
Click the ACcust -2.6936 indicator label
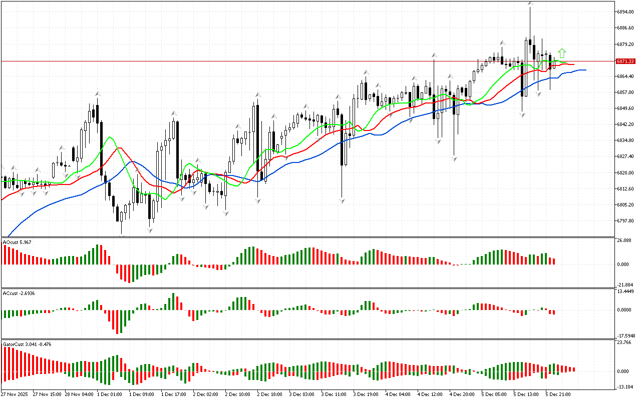[19, 292]
